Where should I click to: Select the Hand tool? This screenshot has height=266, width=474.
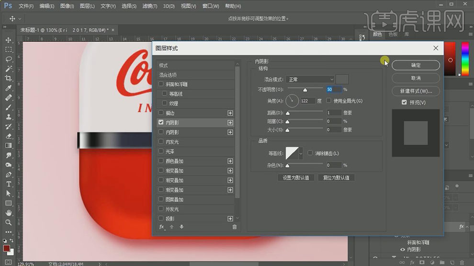pos(9,213)
